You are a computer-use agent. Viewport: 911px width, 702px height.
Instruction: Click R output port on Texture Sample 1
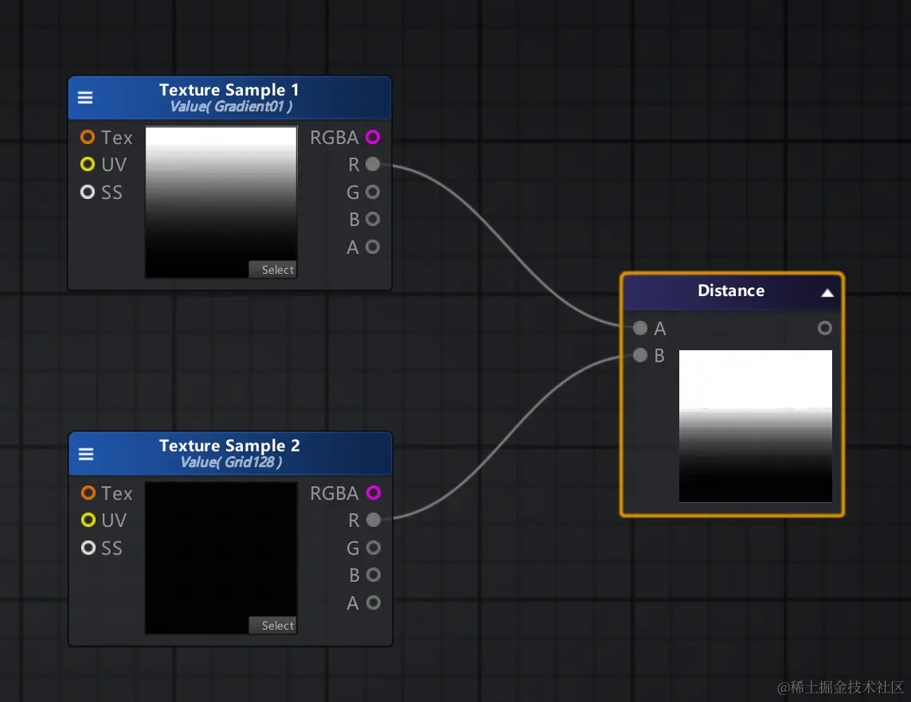point(373,164)
